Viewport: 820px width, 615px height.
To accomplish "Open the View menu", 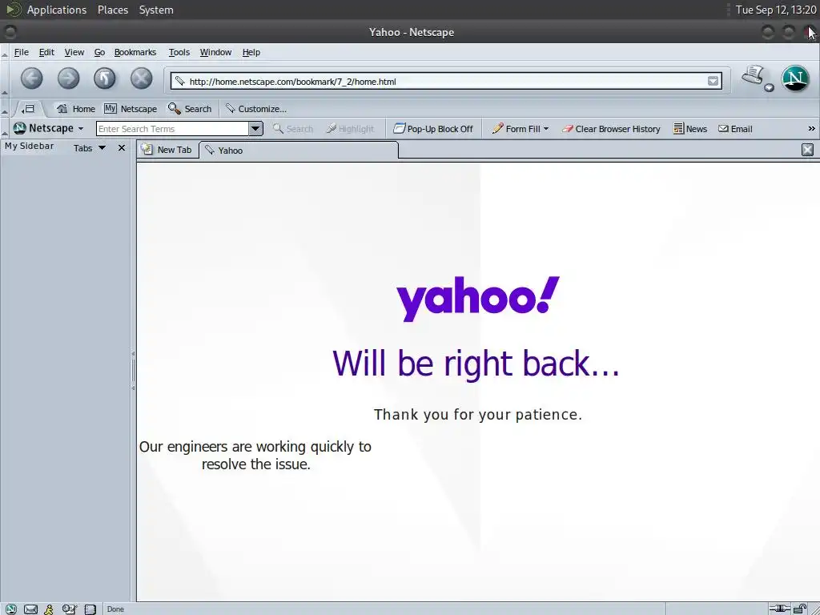I will pos(74,52).
